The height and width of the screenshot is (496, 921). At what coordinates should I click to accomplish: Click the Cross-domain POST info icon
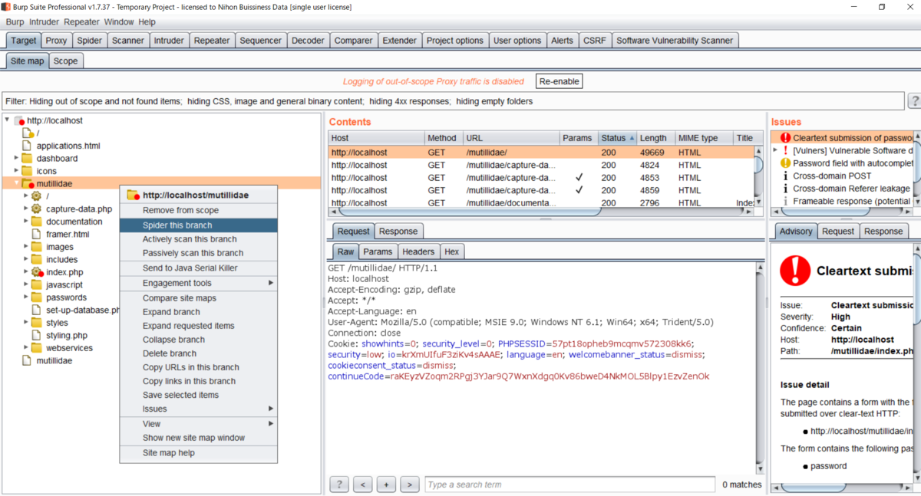pos(785,176)
